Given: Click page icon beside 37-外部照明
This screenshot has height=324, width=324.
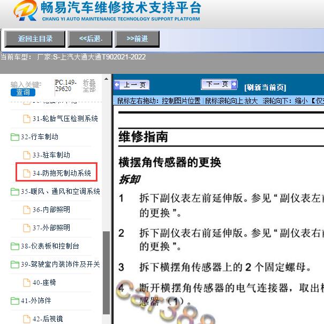Looking at the screenshot, I should (x=27, y=228).
